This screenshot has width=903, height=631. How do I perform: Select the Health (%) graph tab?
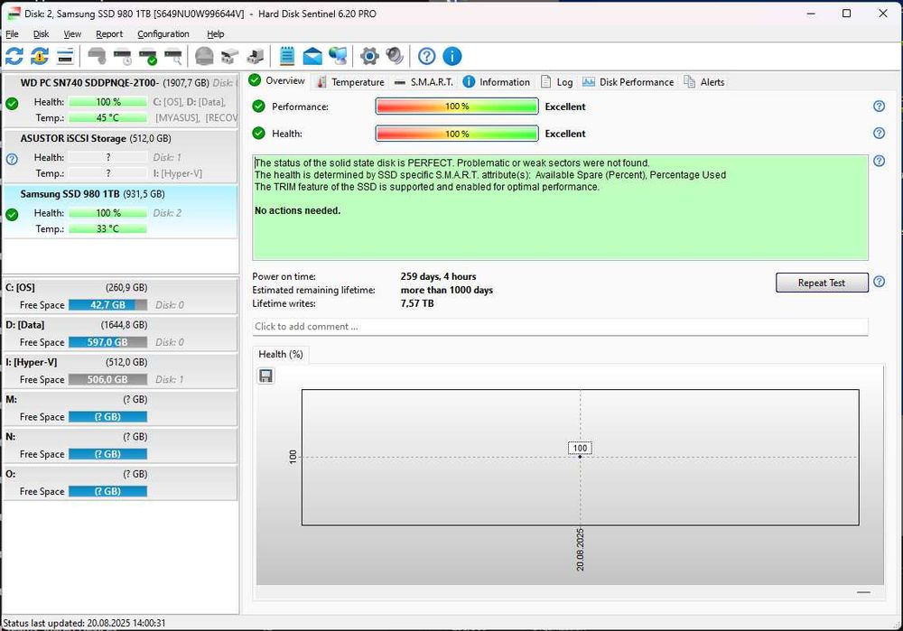point(281,354)
